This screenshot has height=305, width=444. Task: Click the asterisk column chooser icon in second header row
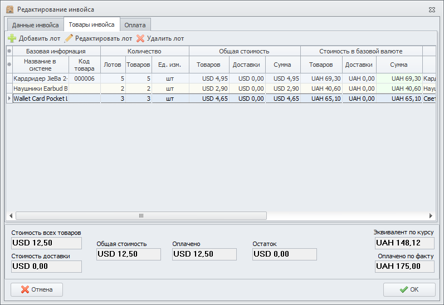(x=9, y=65)
